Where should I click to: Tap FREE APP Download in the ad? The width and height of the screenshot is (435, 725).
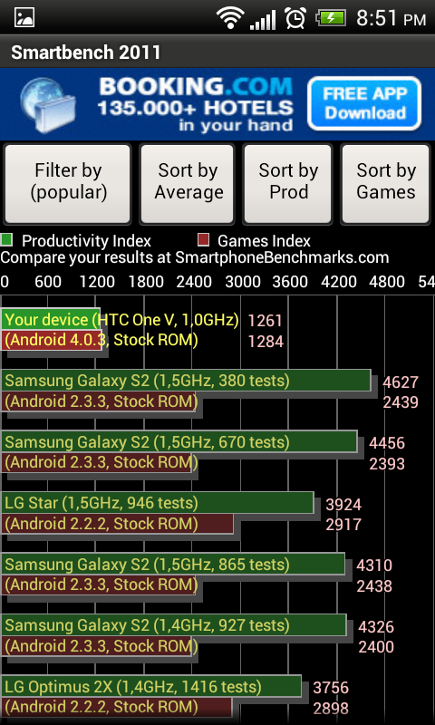364,103
